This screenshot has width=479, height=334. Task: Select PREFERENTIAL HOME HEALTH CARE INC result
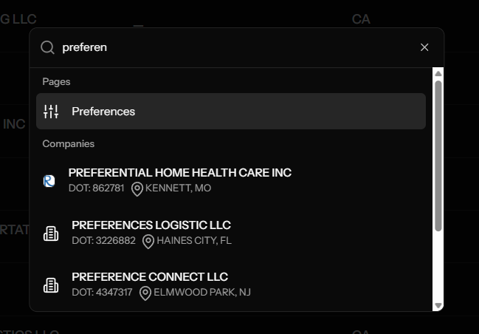(180, 173)
